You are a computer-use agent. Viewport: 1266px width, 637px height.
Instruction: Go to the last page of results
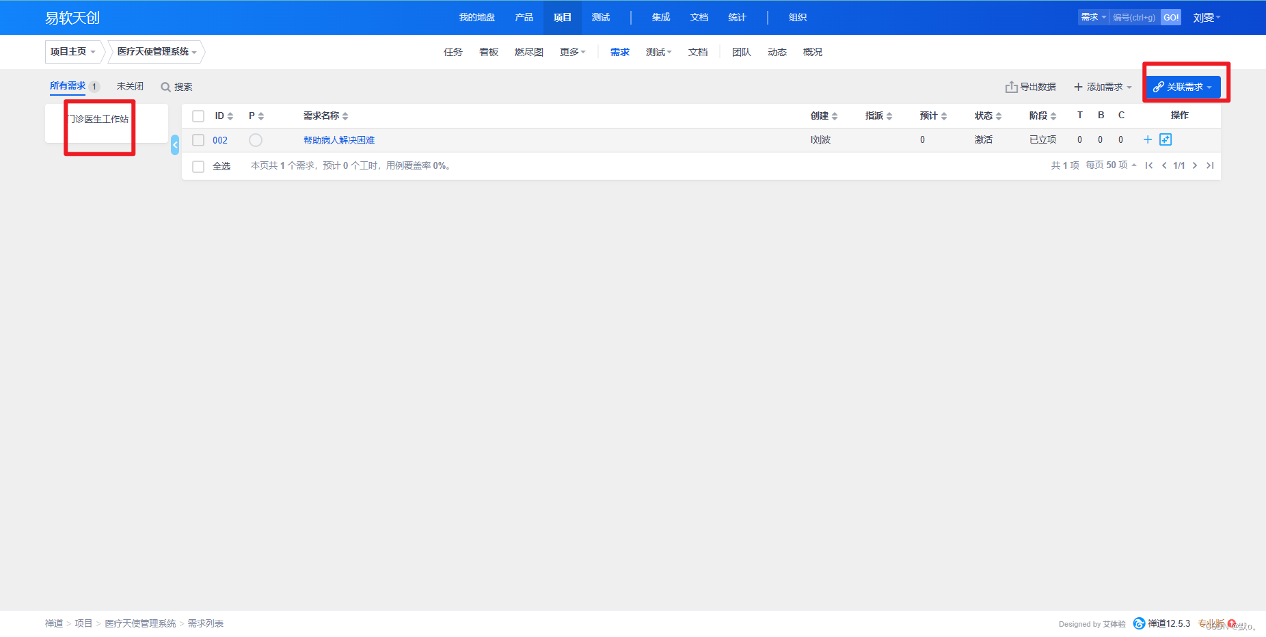[x=1210, y=165]
